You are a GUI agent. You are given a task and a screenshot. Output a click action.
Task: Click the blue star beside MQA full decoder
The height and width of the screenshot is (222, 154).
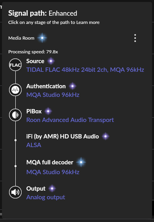click(x=81, y=162)
